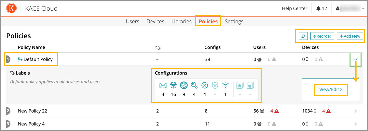368x131 pixels.
Task: Click the Apple apps icon
Action: pyautogui.click(x=250, y=86)
